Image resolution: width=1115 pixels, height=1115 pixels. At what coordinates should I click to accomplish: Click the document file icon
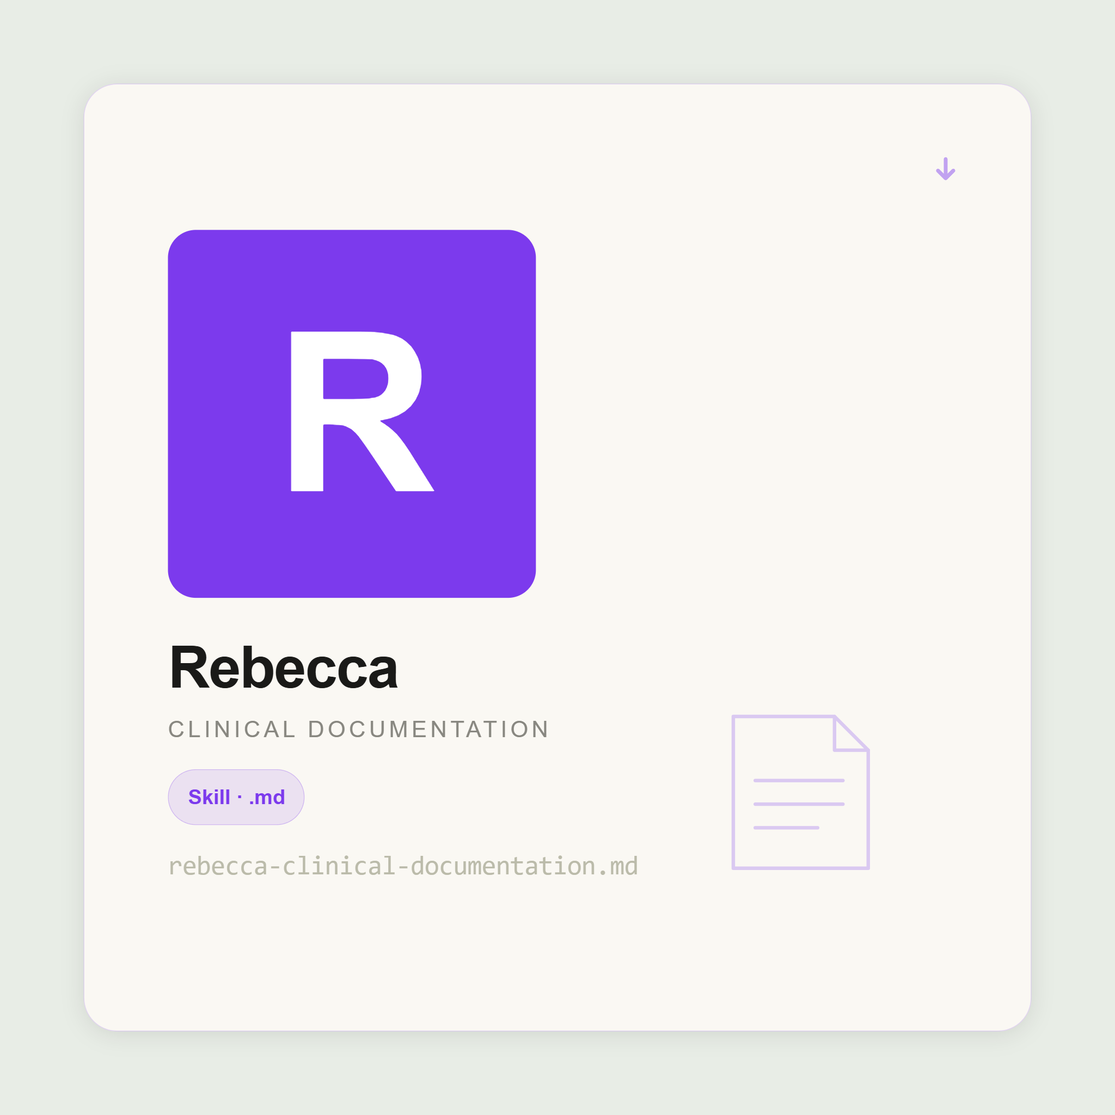coord(800,792)
